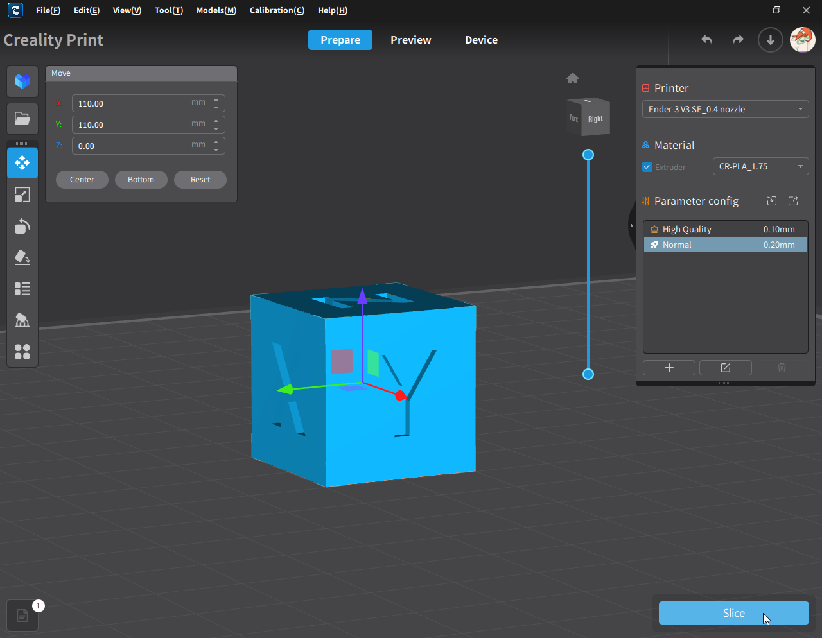Click the Reset button

click(200, 180)
